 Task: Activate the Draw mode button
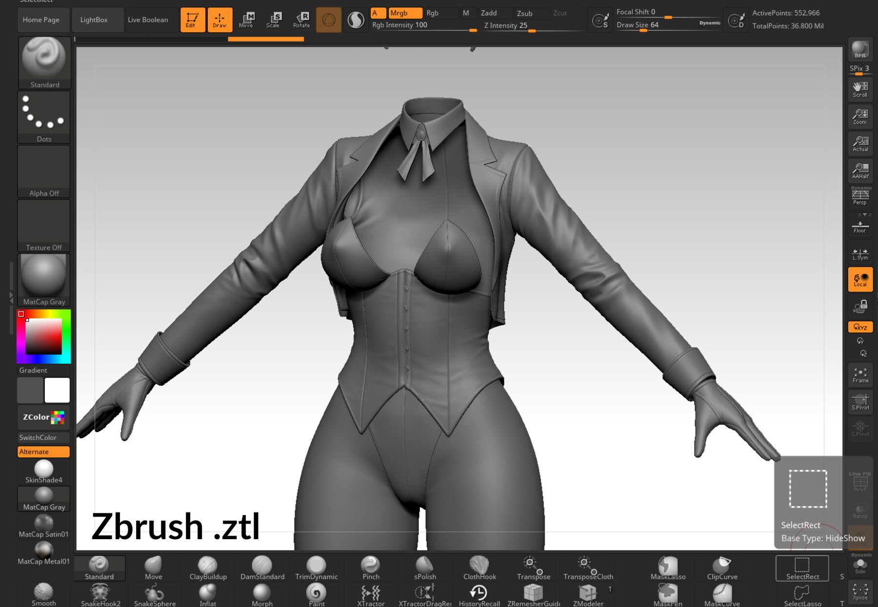point(219,20)
